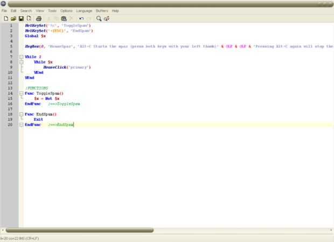Click 'While 1' text on line 7
The height and width of the screenshot is (242, 334).
[33, 57]
